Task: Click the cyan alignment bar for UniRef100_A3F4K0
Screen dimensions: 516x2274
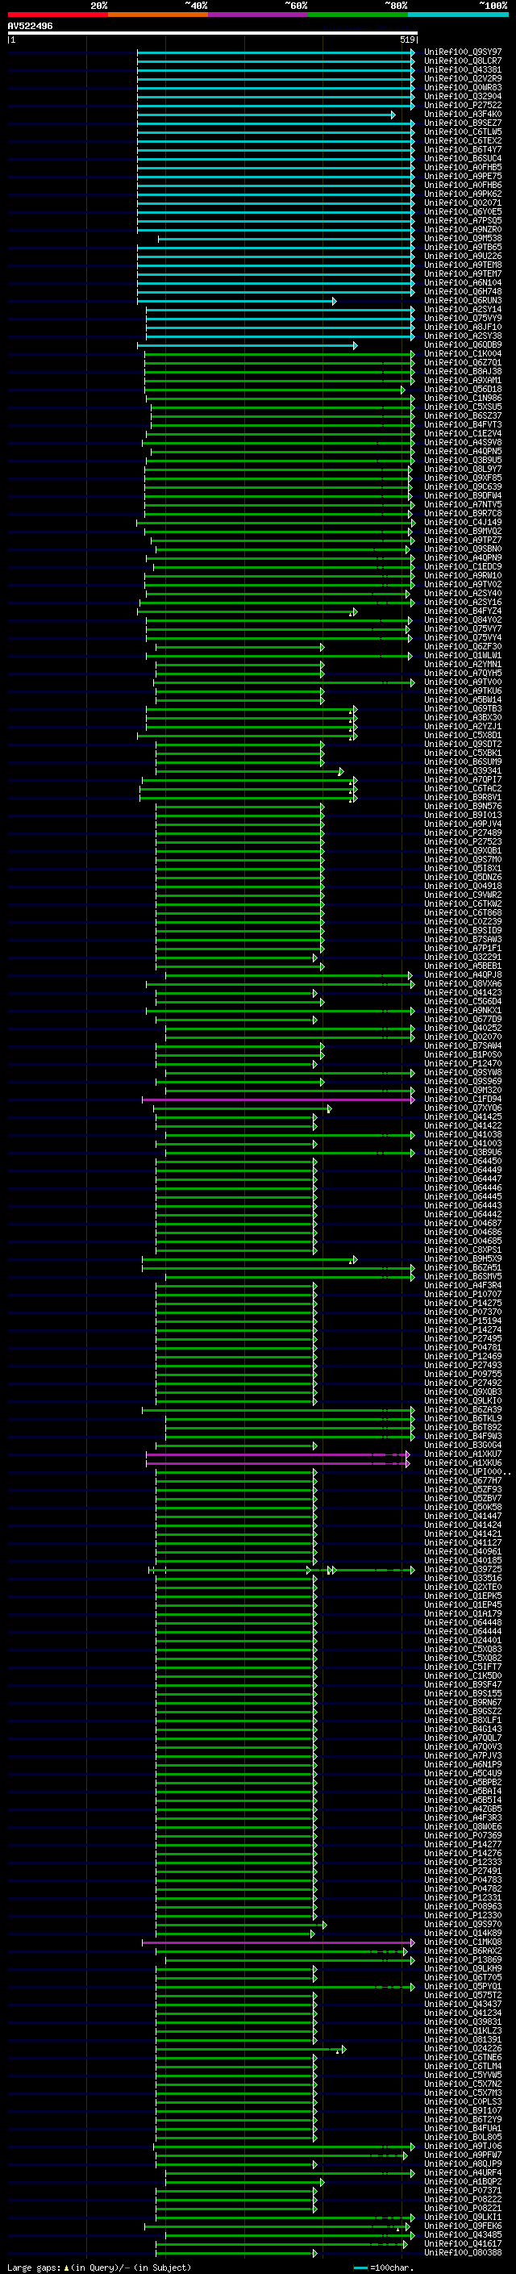Action: 265,115
